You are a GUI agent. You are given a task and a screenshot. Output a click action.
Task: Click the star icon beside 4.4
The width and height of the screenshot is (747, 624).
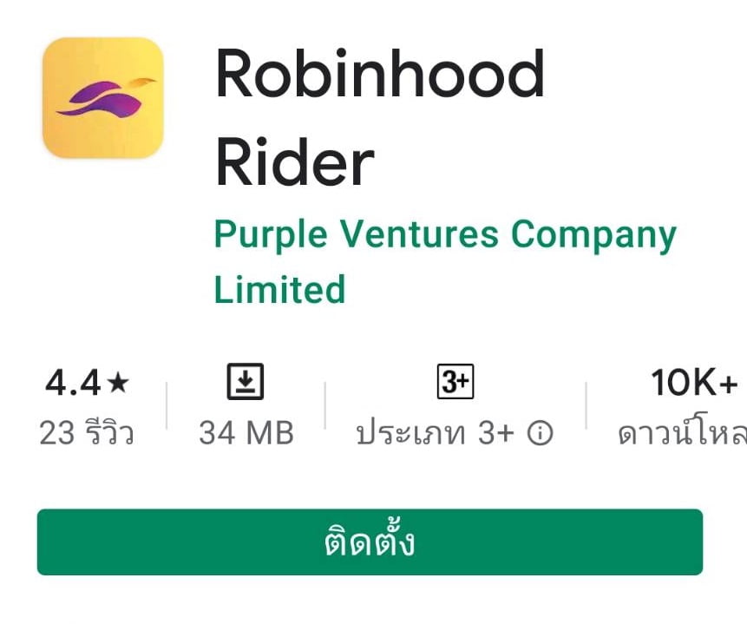(x=118, y=383)
